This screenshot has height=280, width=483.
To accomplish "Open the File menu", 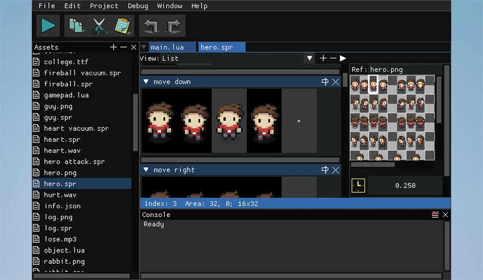I will [x=47, y=6].
